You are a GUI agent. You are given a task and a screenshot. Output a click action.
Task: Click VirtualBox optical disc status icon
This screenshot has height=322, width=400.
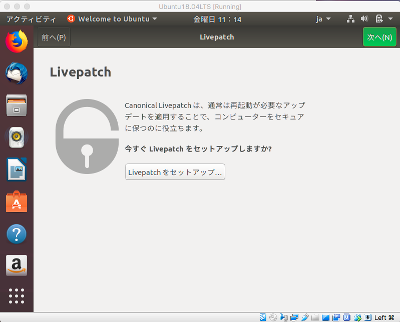(273, 317)
